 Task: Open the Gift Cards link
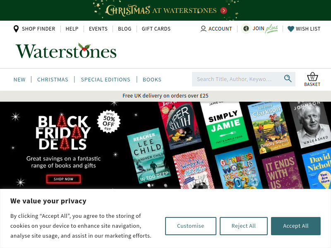(x=156, y=29)
